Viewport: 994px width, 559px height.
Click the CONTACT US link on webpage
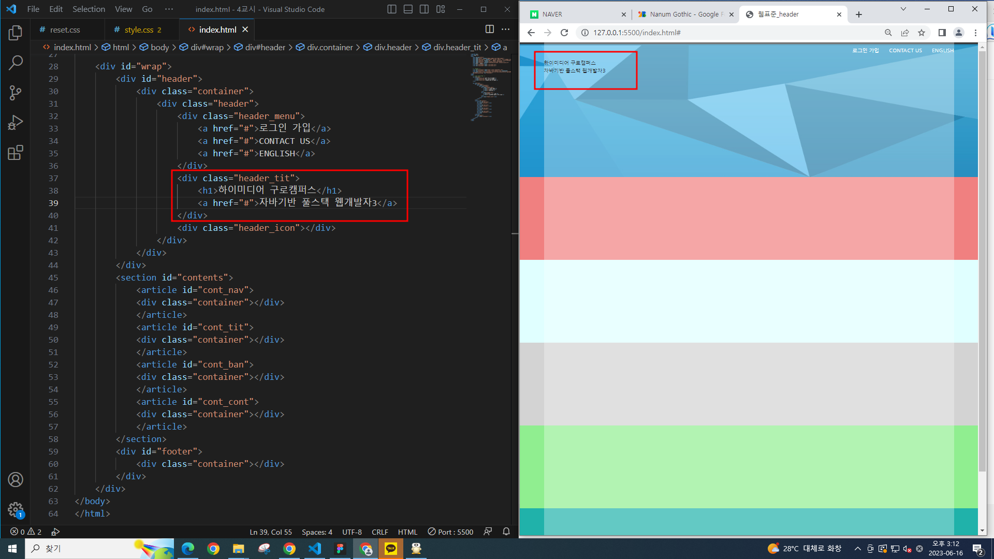point(905,51)
